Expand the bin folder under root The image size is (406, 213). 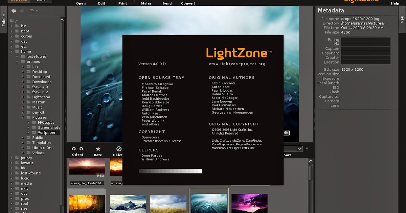tap(12, 26)
